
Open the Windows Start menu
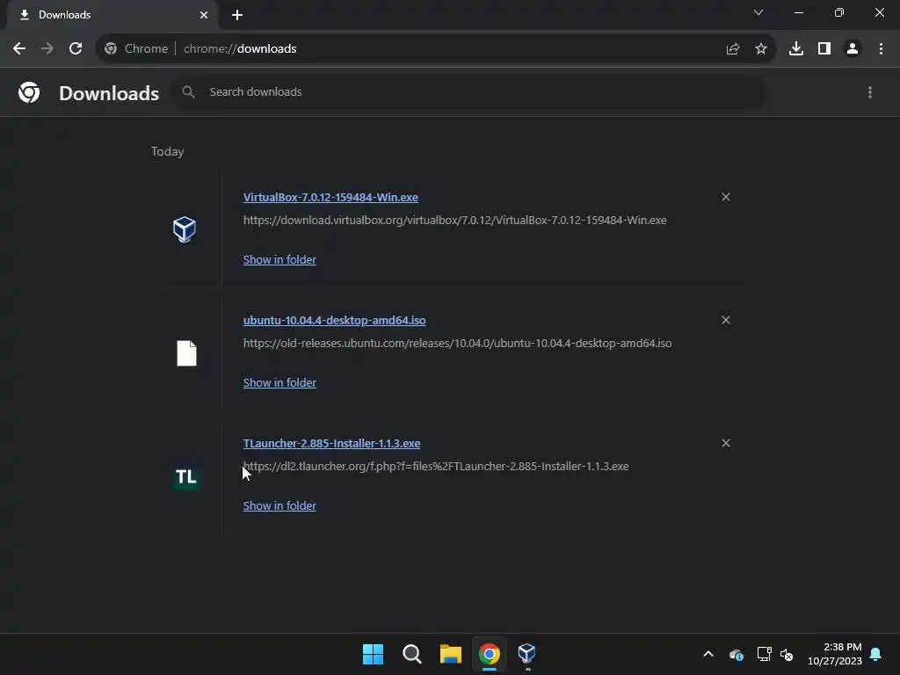click(373, 654)
